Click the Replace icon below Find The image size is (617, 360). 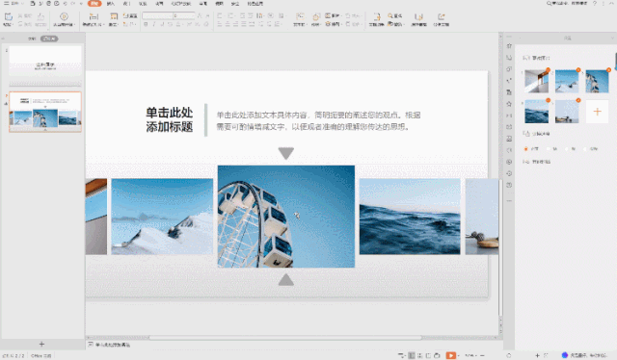(389, 24)
